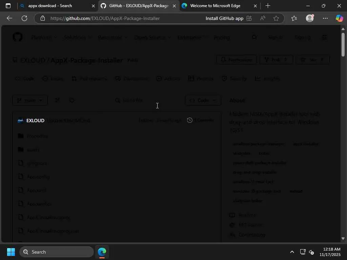347x260 pixels.
Task: Open the App.config file
Action: 38,177
